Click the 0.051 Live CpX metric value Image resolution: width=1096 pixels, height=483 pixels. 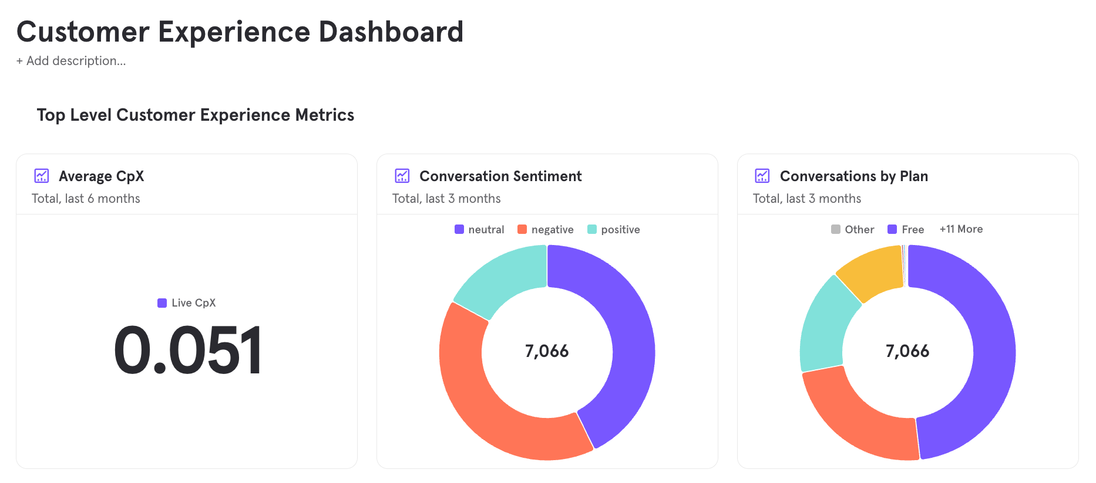(x=188, y=351)
